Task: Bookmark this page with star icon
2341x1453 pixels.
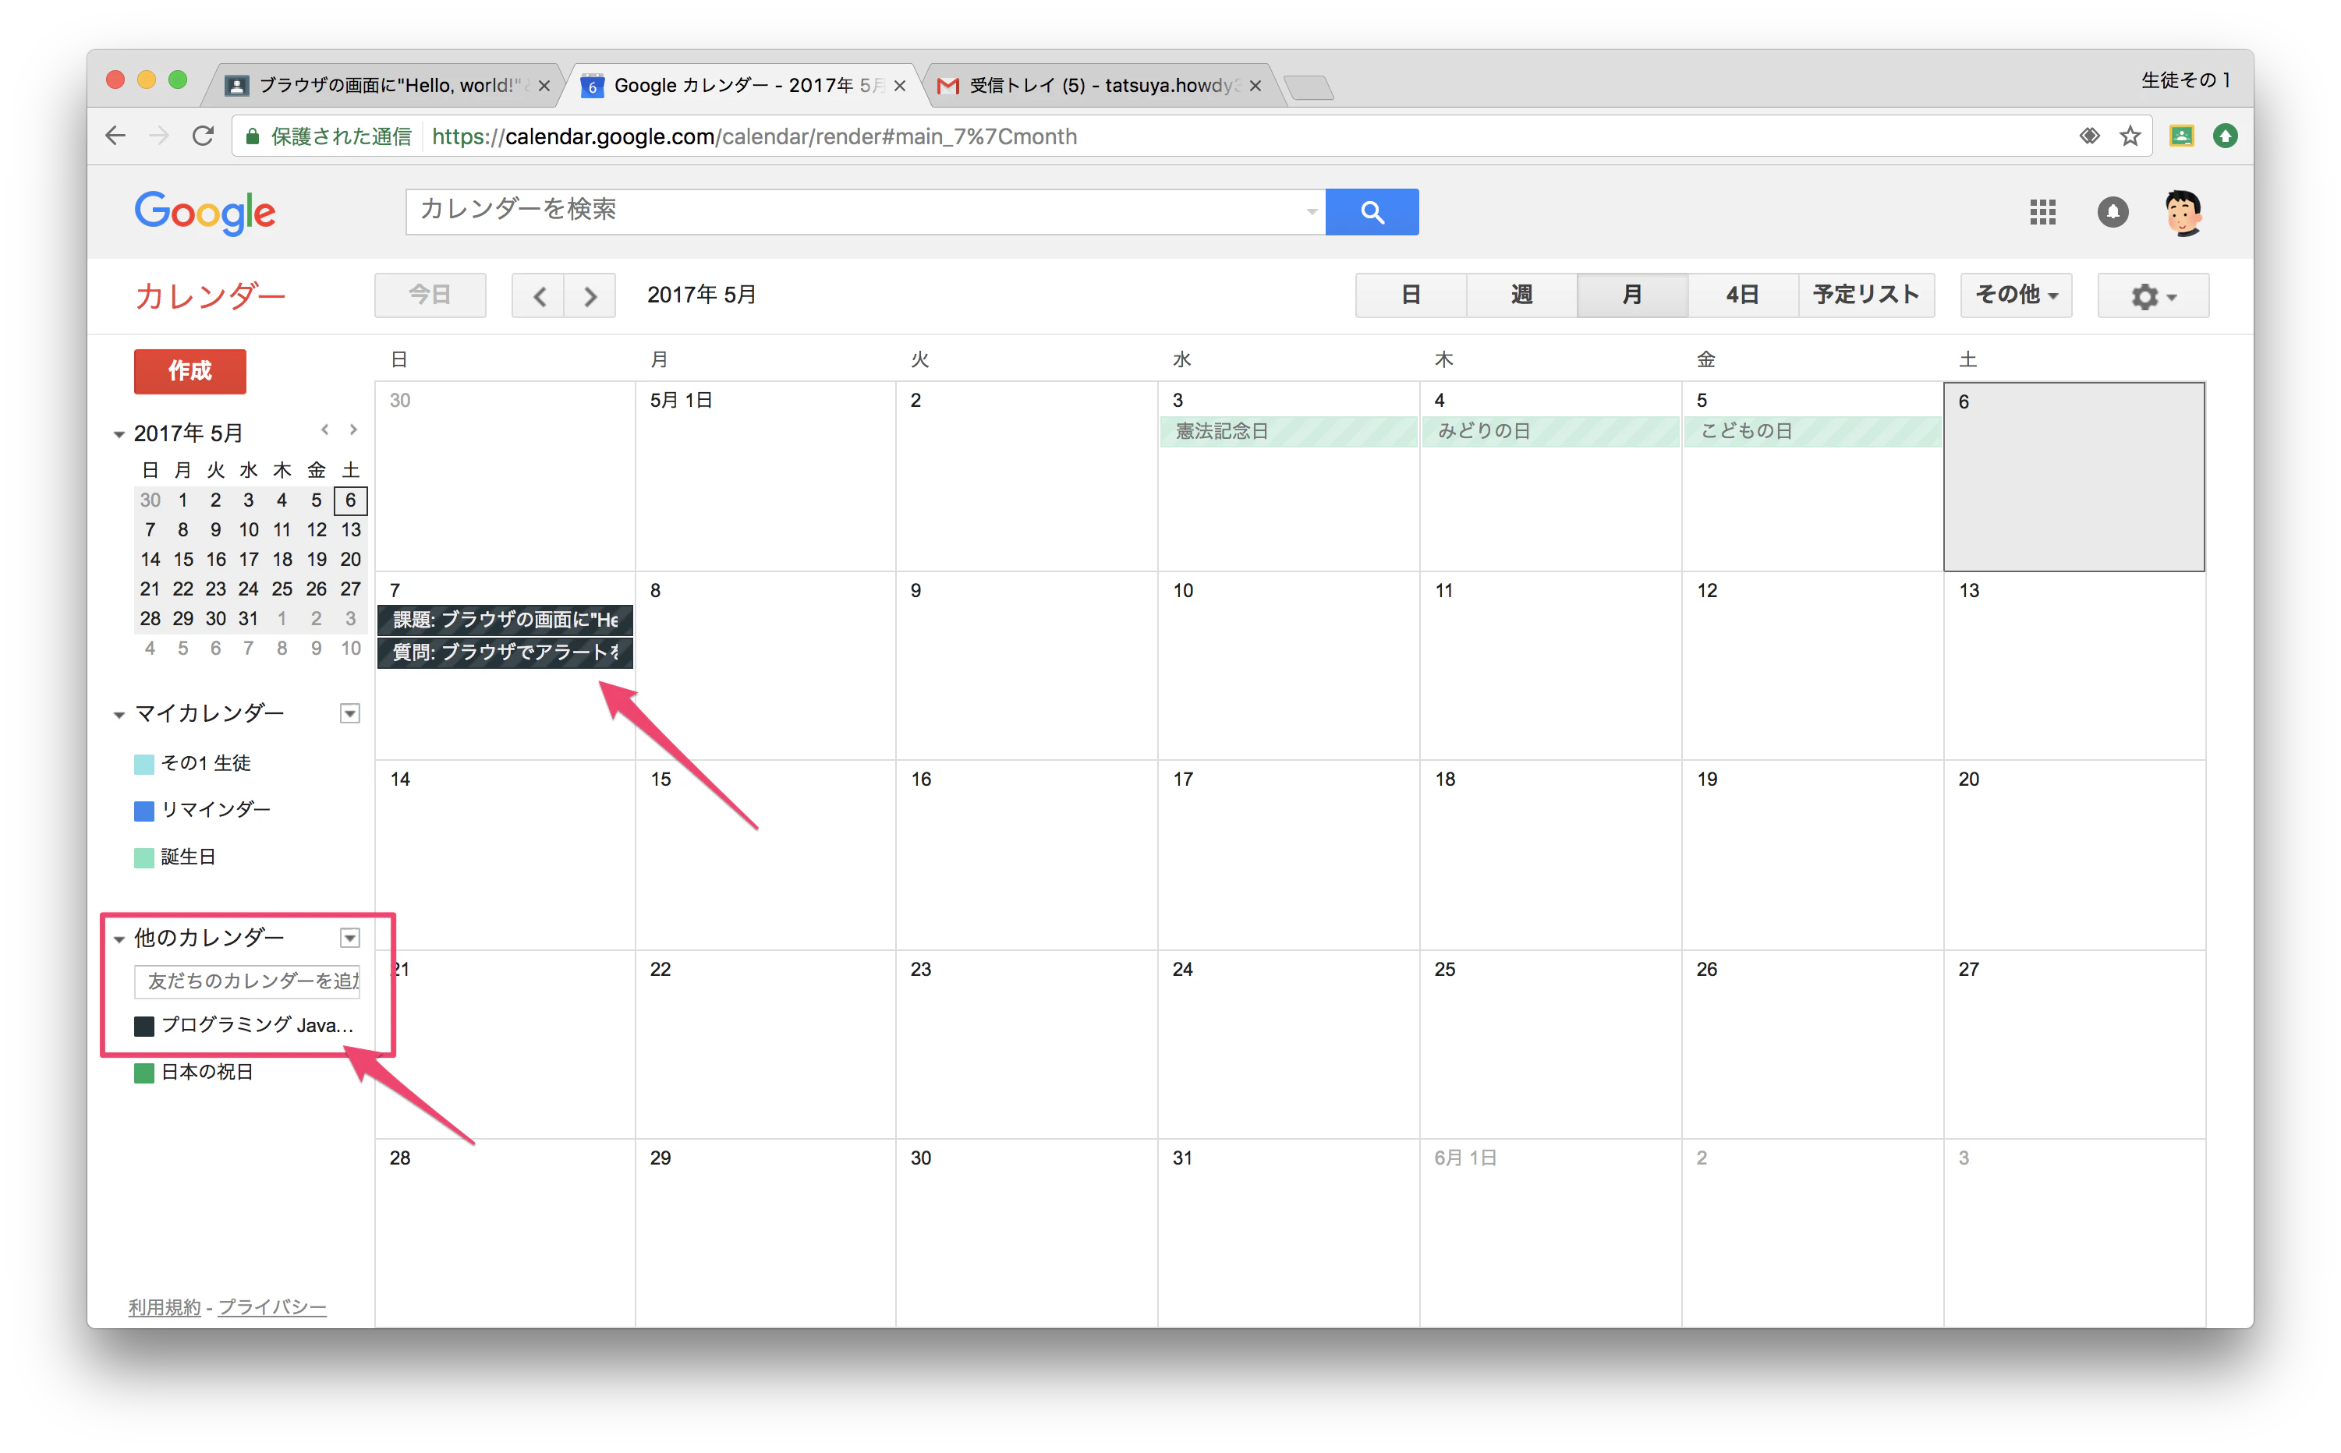Action: click(x=2130, y=136)
